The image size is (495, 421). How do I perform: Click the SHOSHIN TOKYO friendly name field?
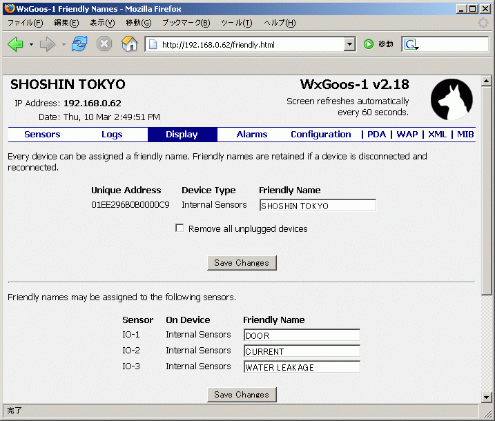318,205
